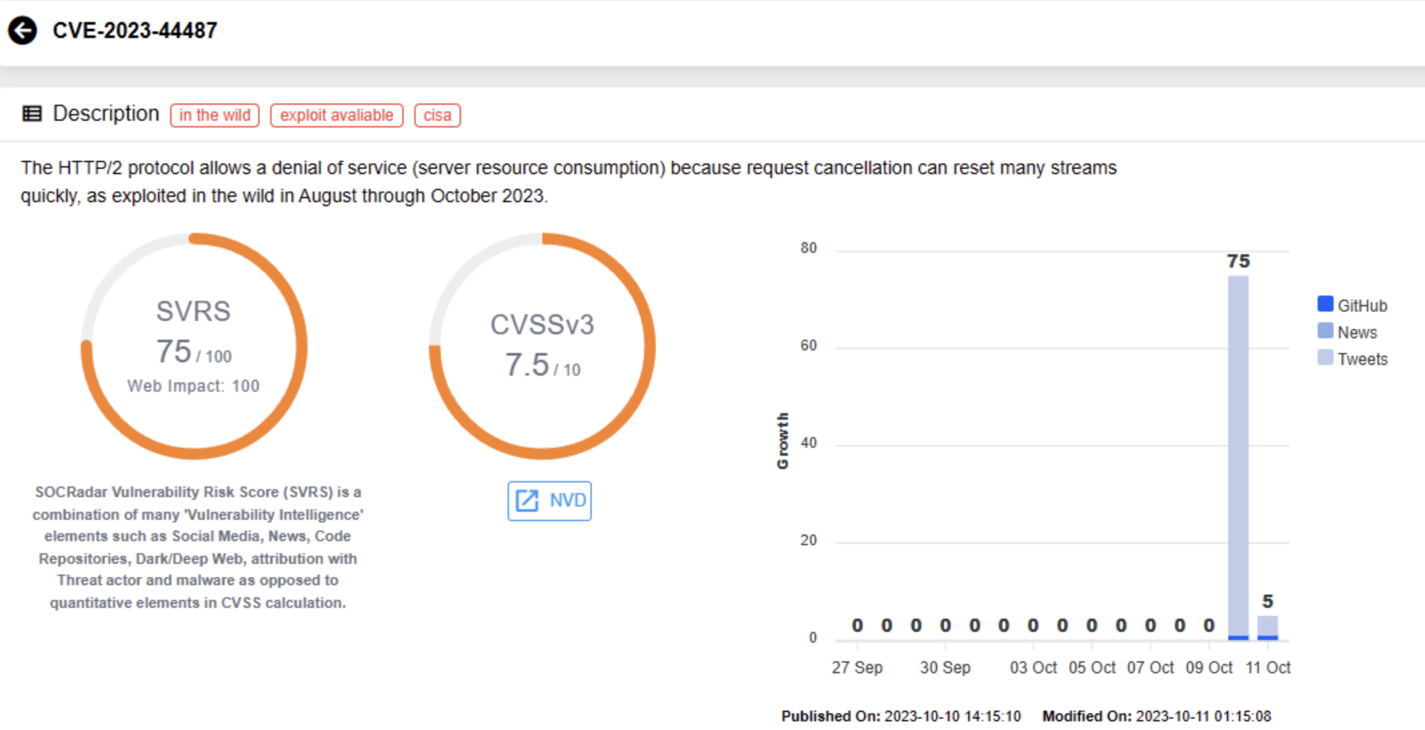Click the 09 Oct axis label
Viewport: 1425px width, 730px height.
tap(1209, 667)
